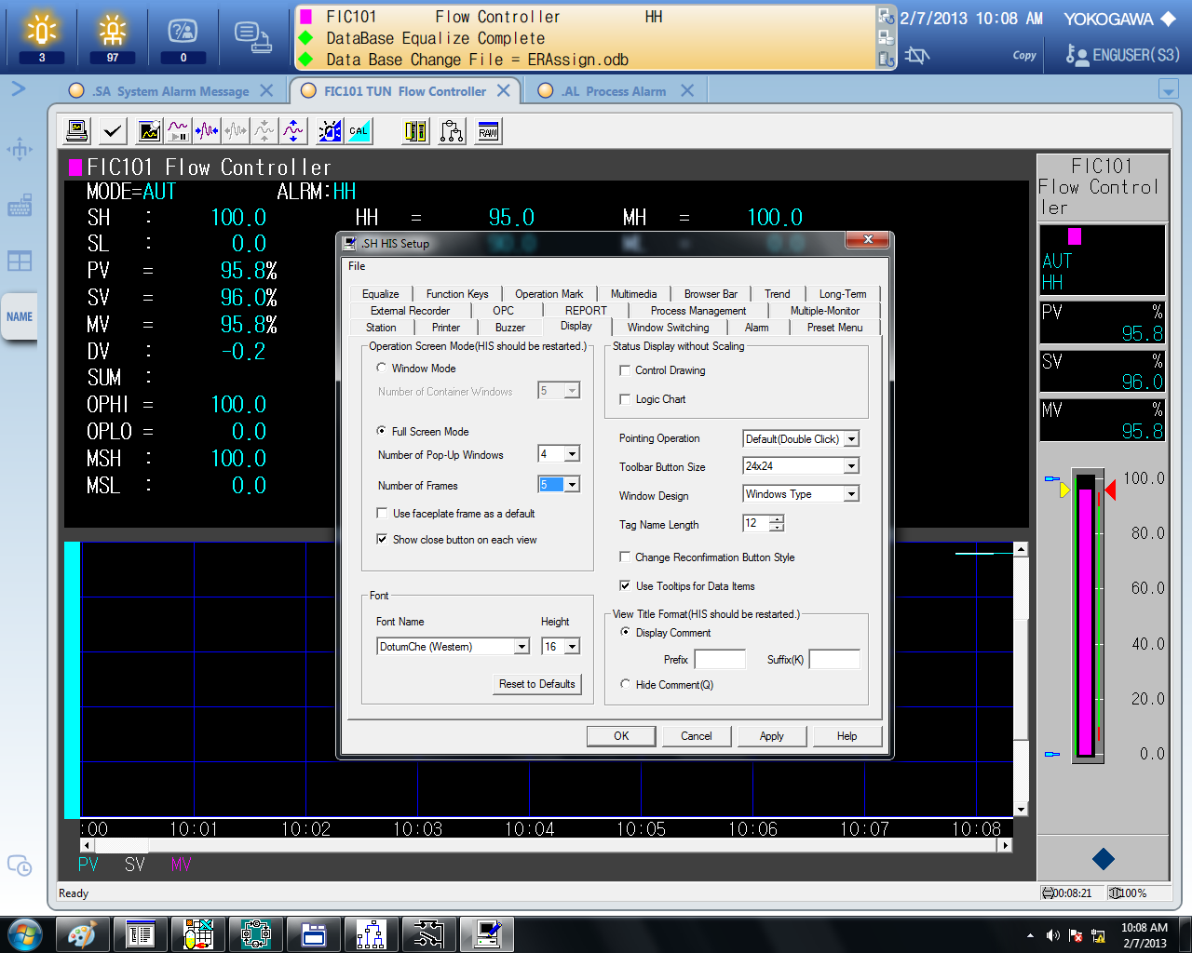
Task: Switch to .AL Process Alarm tab
Action: [x=615, y=91]
